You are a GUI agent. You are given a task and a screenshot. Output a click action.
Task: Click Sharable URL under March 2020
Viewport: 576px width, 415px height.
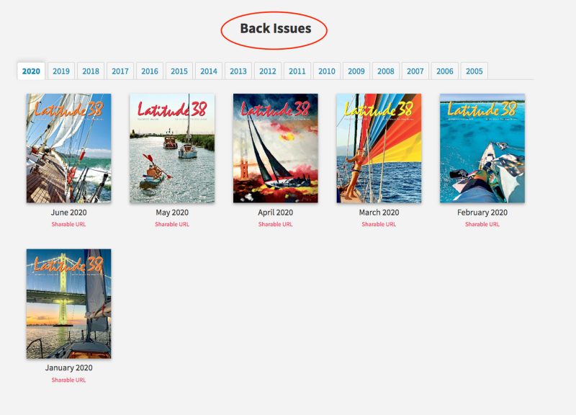pos(379,224)
